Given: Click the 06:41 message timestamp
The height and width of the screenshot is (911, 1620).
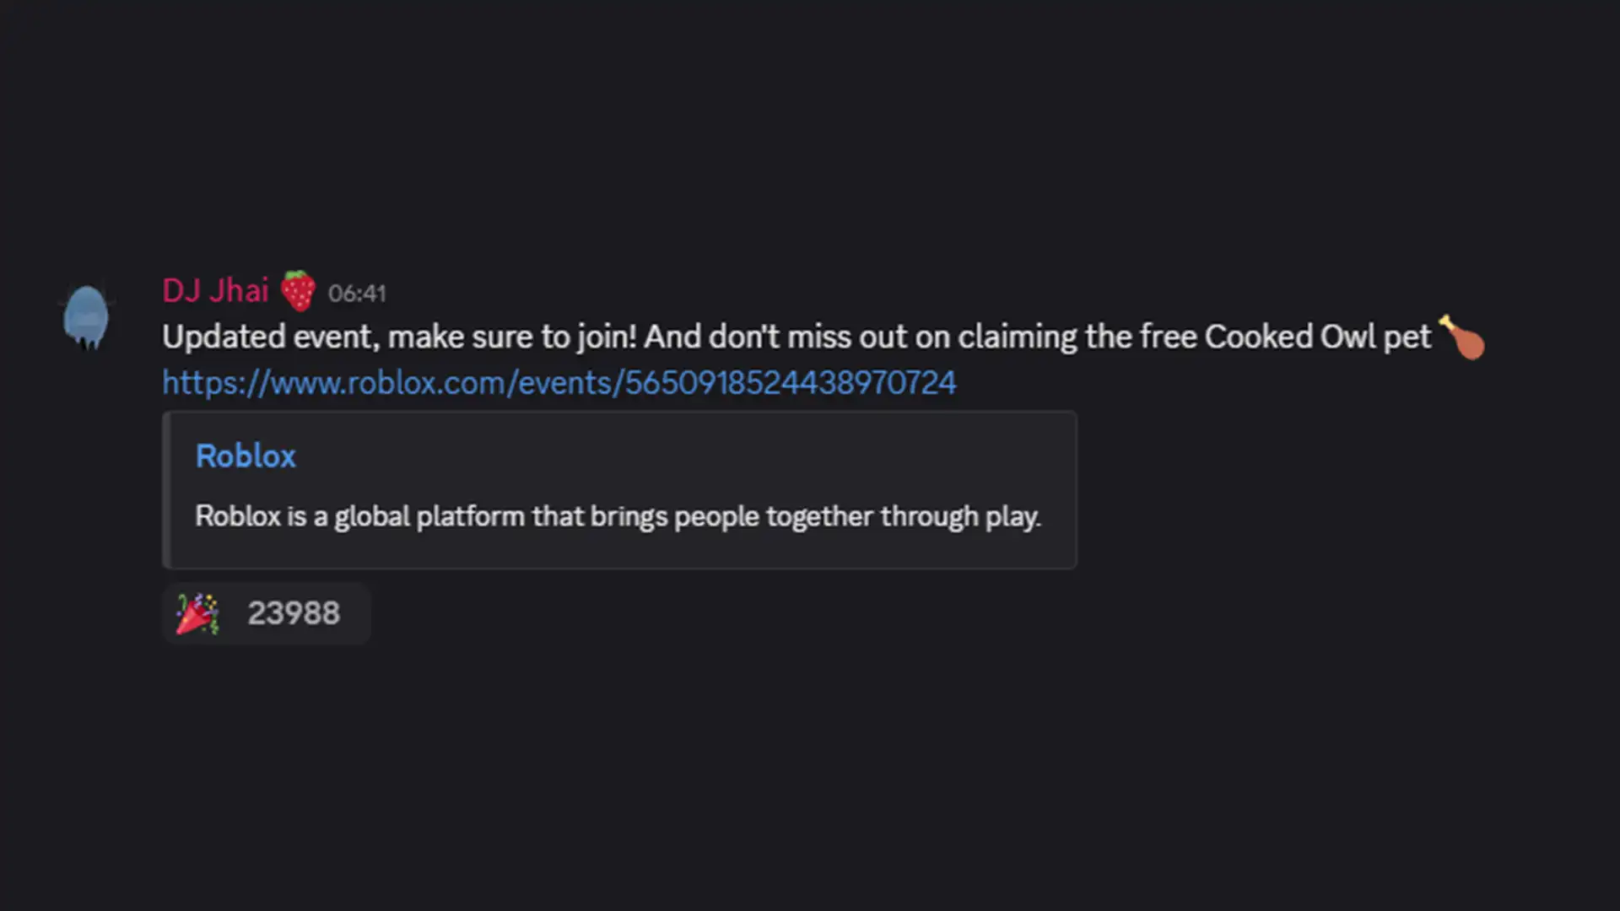Looking at the screenshot, I should [357, 294].
